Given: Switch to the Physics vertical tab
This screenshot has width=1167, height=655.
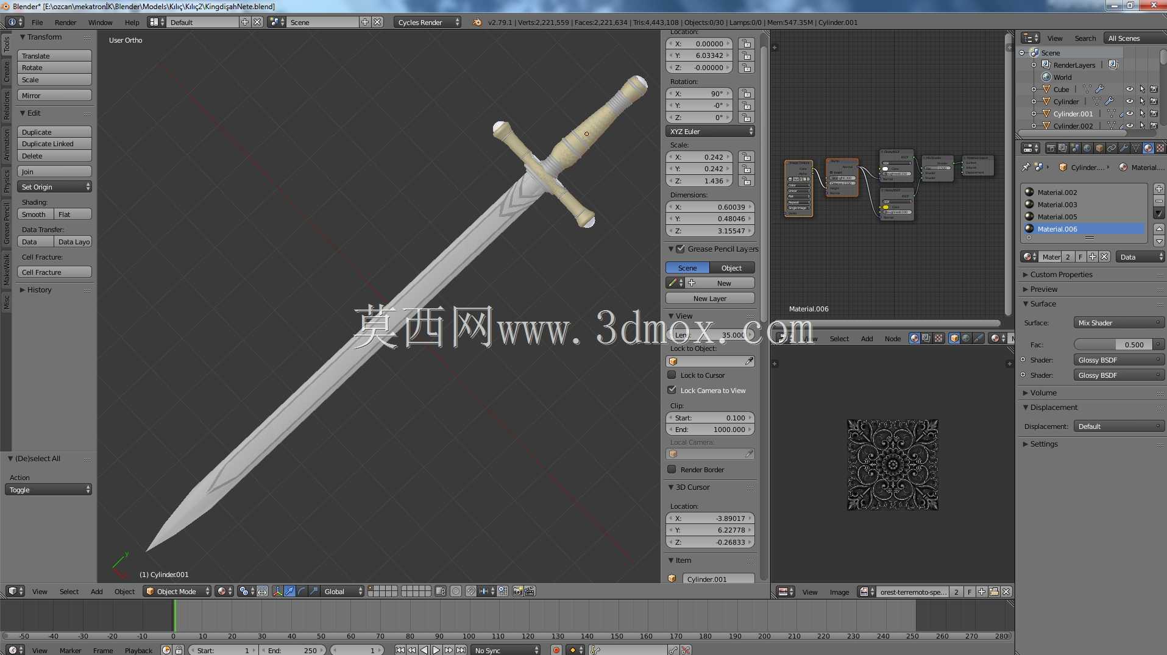Looking at the screenshot, I should tap(6, 181).
